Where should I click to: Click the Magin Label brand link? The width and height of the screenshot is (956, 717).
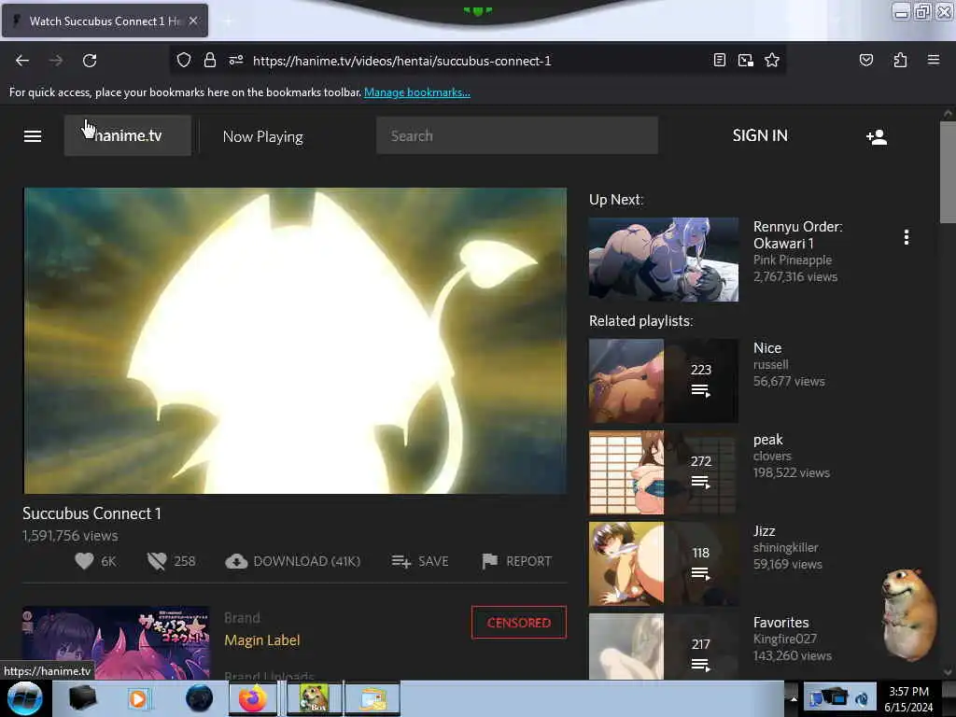262,640
